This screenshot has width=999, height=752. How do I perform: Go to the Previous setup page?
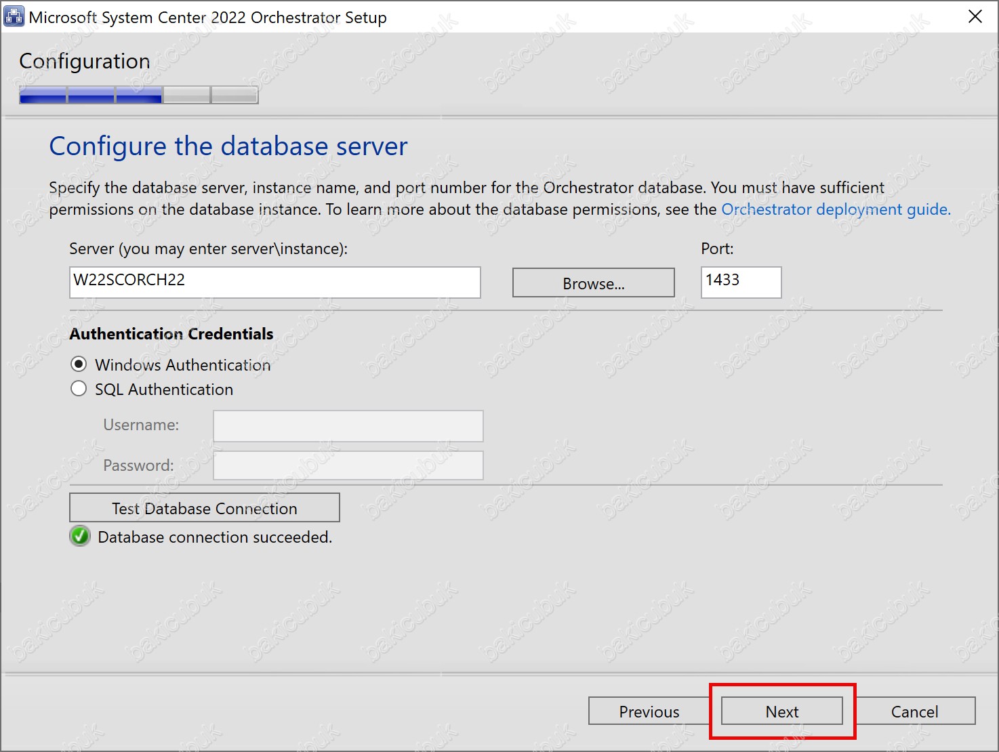click(649, 711)
